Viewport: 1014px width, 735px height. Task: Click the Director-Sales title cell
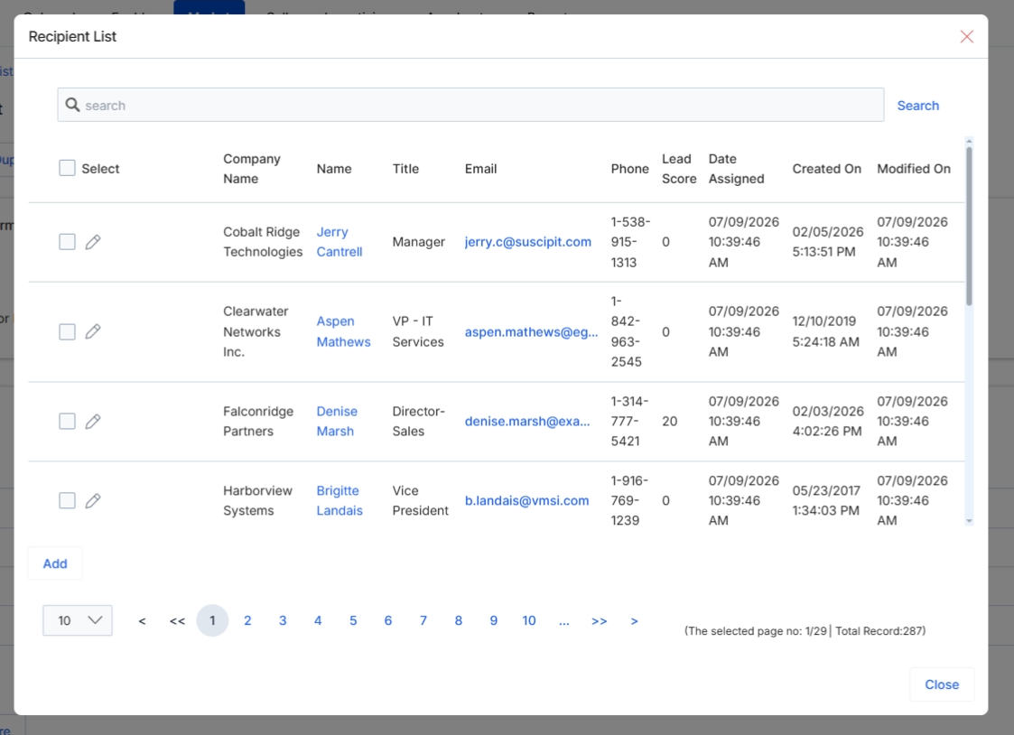(x=418, y=422)
